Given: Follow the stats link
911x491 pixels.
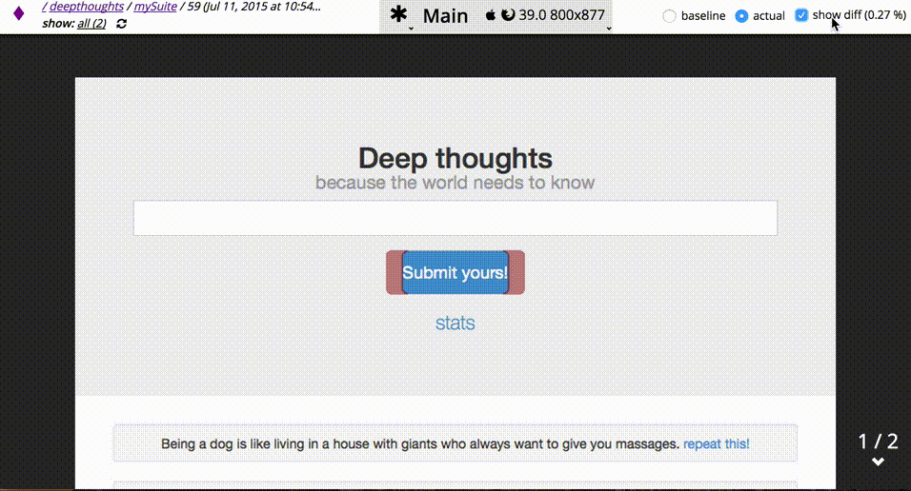Looking at the screenshot, I should point(455,324).
